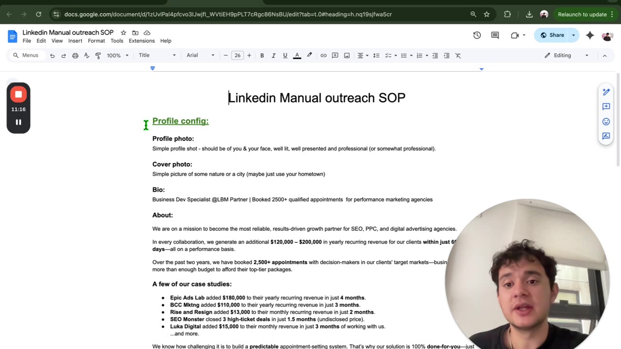The image size is (621, 349).
Task: Open the Edit menu
Action: pos(41,41)
